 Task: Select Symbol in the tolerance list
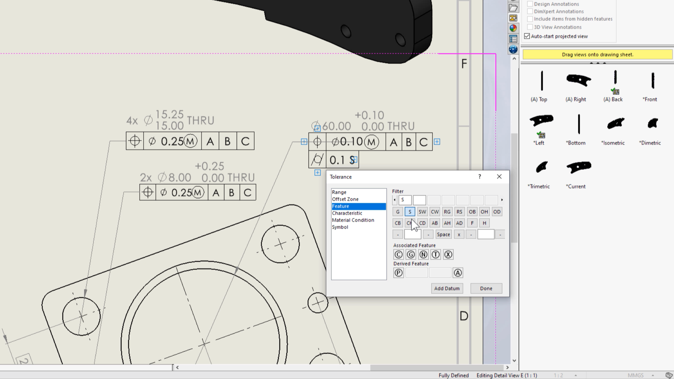pyautogui.click(x=340, y=227)
